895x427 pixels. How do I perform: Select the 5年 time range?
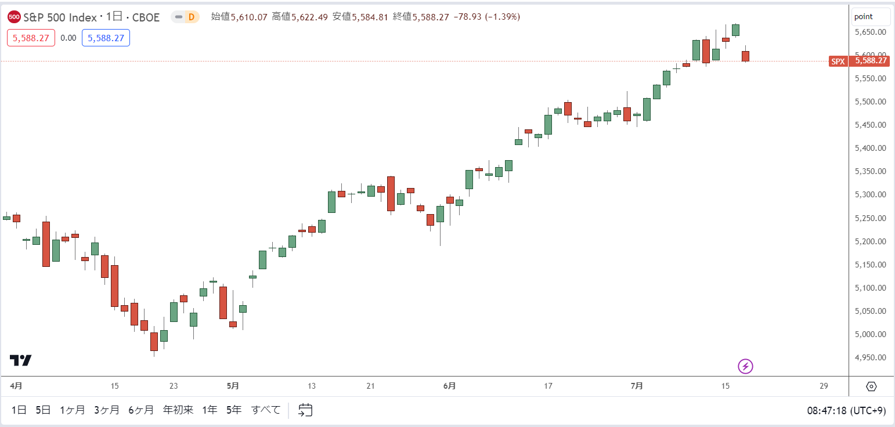[x=233, y=410]
